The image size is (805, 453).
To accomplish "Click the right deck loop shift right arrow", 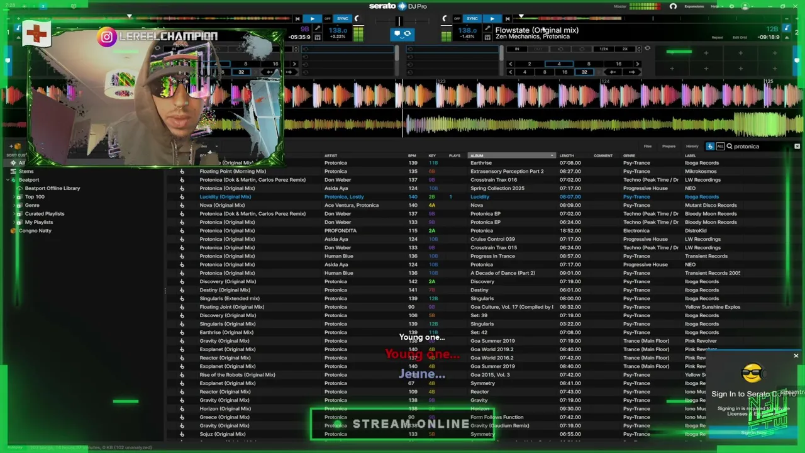I will (631, 72).
